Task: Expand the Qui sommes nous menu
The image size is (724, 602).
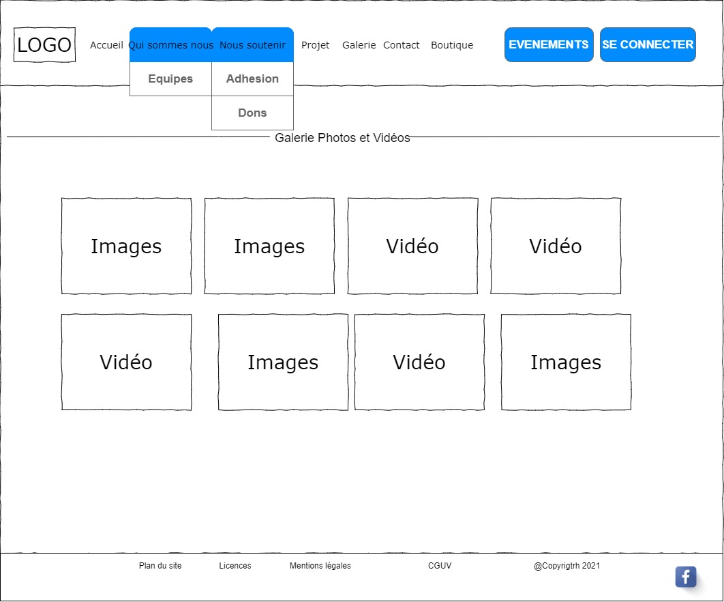Action: click(x=170, y=45)
